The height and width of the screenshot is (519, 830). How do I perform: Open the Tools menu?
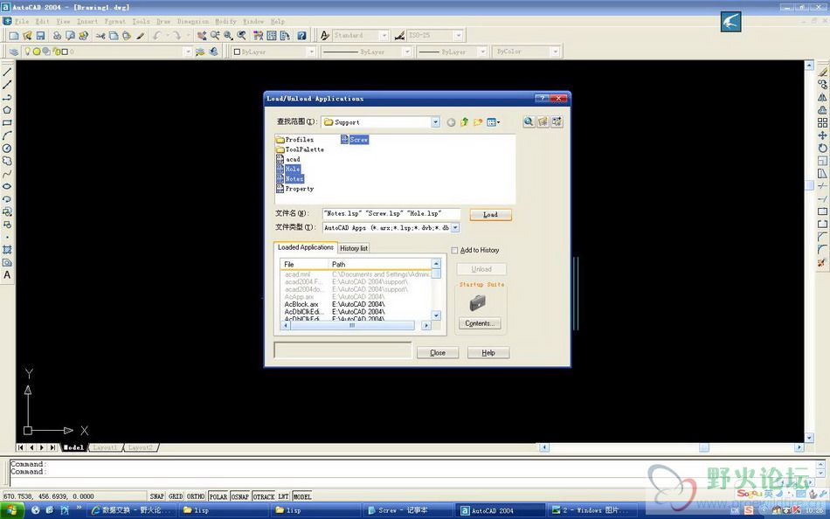pos(141,21)
